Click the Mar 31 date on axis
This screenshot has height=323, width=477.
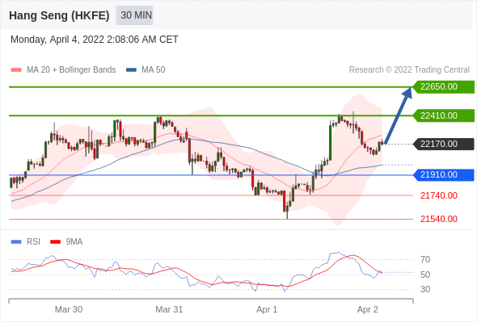(x=169, y=309)
